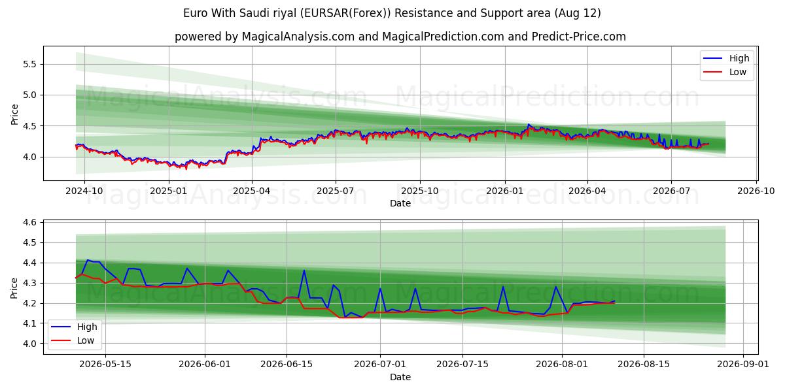The image size is (785, 392).
Task: Click the 'Price' axis label of top chart
Action: tap(14, 114)
